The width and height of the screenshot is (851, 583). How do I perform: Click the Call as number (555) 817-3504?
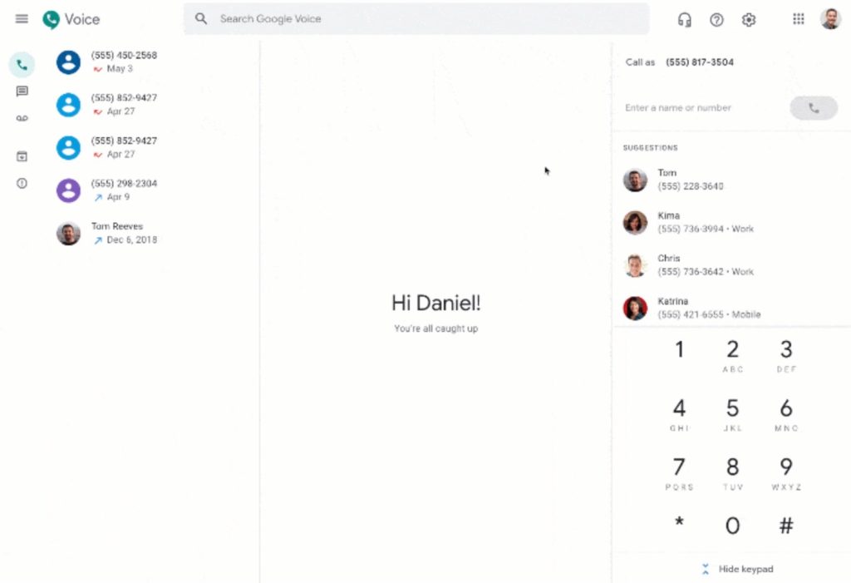[700, 62]
